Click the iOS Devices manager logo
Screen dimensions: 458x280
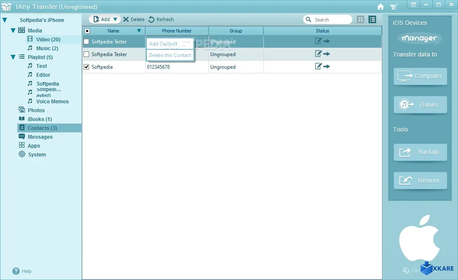(x=419, y=38)
